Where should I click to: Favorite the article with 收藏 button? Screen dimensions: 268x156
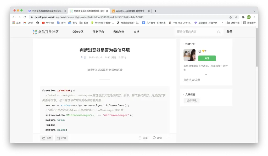(x=62, y=138)
